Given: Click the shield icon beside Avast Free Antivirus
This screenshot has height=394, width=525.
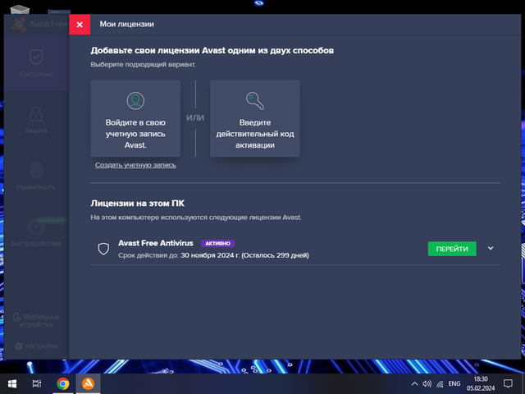Looking at the screenshot, I should [103, 249].
